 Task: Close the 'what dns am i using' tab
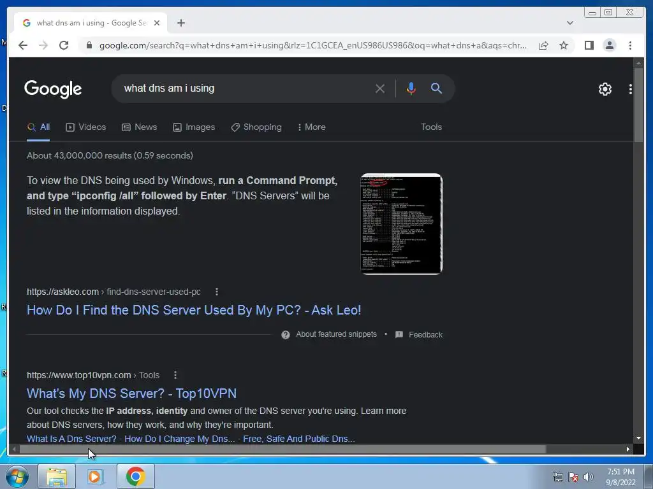[x=157, y=23]
